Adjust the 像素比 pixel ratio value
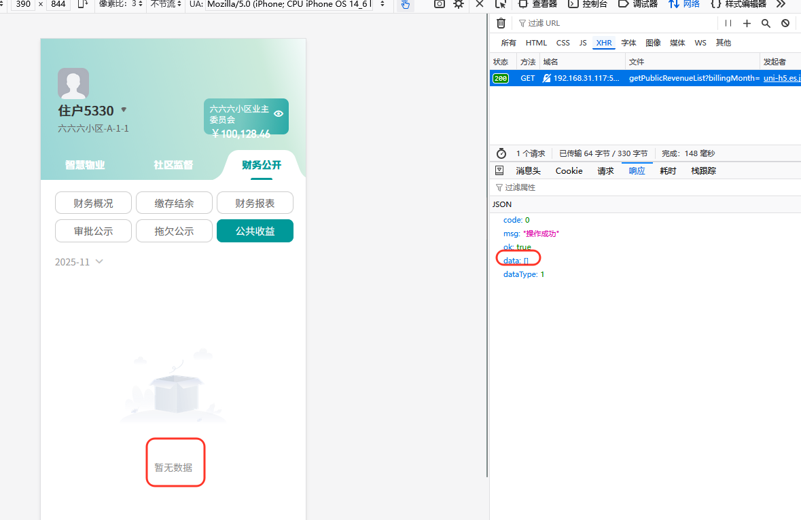Image resolution: width=801 pixels, height=520 pixels. point(134,5)
